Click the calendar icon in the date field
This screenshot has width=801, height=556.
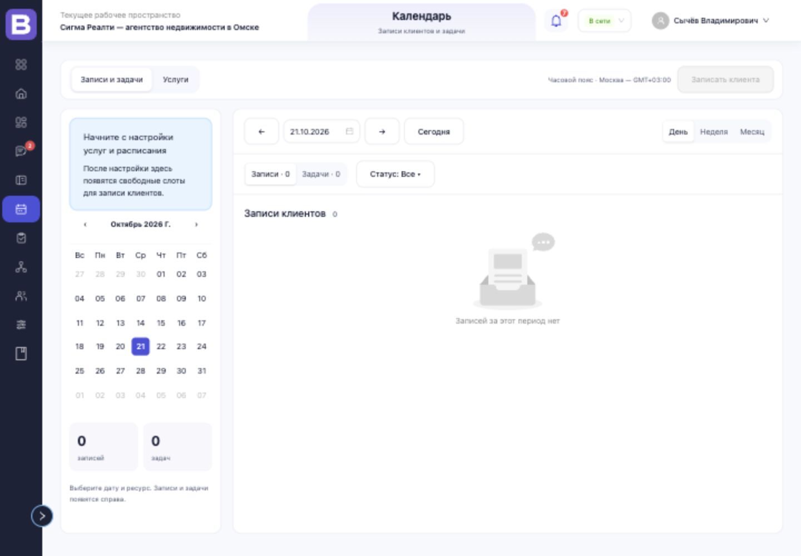(x=349, y=131)
